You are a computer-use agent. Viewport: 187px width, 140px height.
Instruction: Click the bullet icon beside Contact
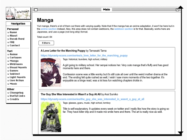coord(8,46)
